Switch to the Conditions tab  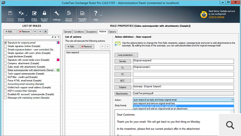point(79,32)
